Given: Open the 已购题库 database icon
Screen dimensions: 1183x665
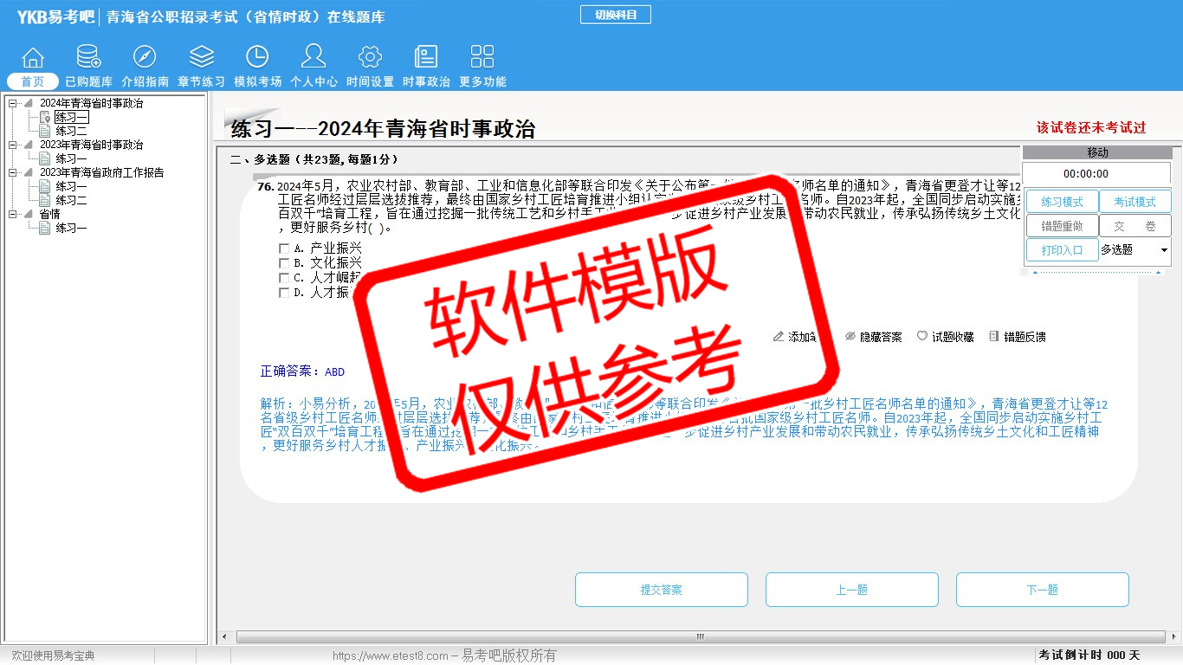Looking at the screenshot, I should pos(88,58).
